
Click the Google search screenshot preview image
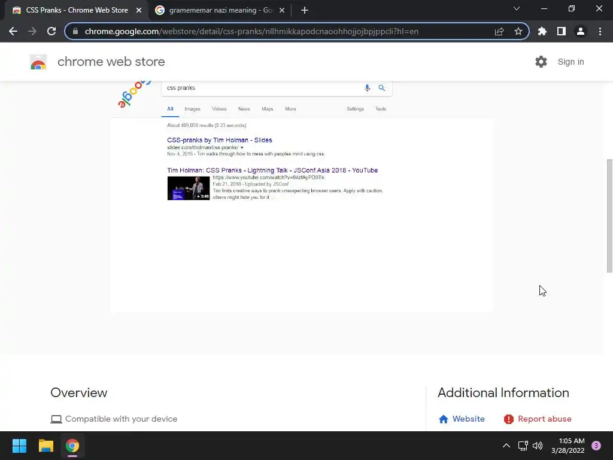[x=302, y=198]
